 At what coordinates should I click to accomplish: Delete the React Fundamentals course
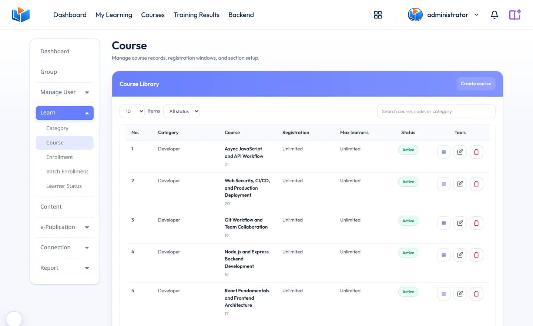click(x=476, y=294)
